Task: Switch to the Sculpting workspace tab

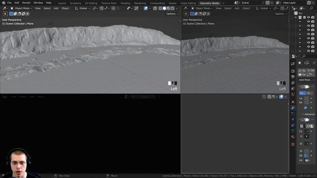Action: [75, 3]
